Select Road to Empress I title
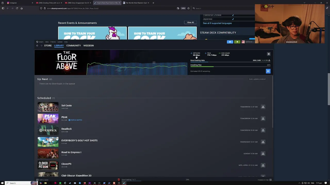The height and width of the screenshot is (185, 330). (x=71, y=152)
